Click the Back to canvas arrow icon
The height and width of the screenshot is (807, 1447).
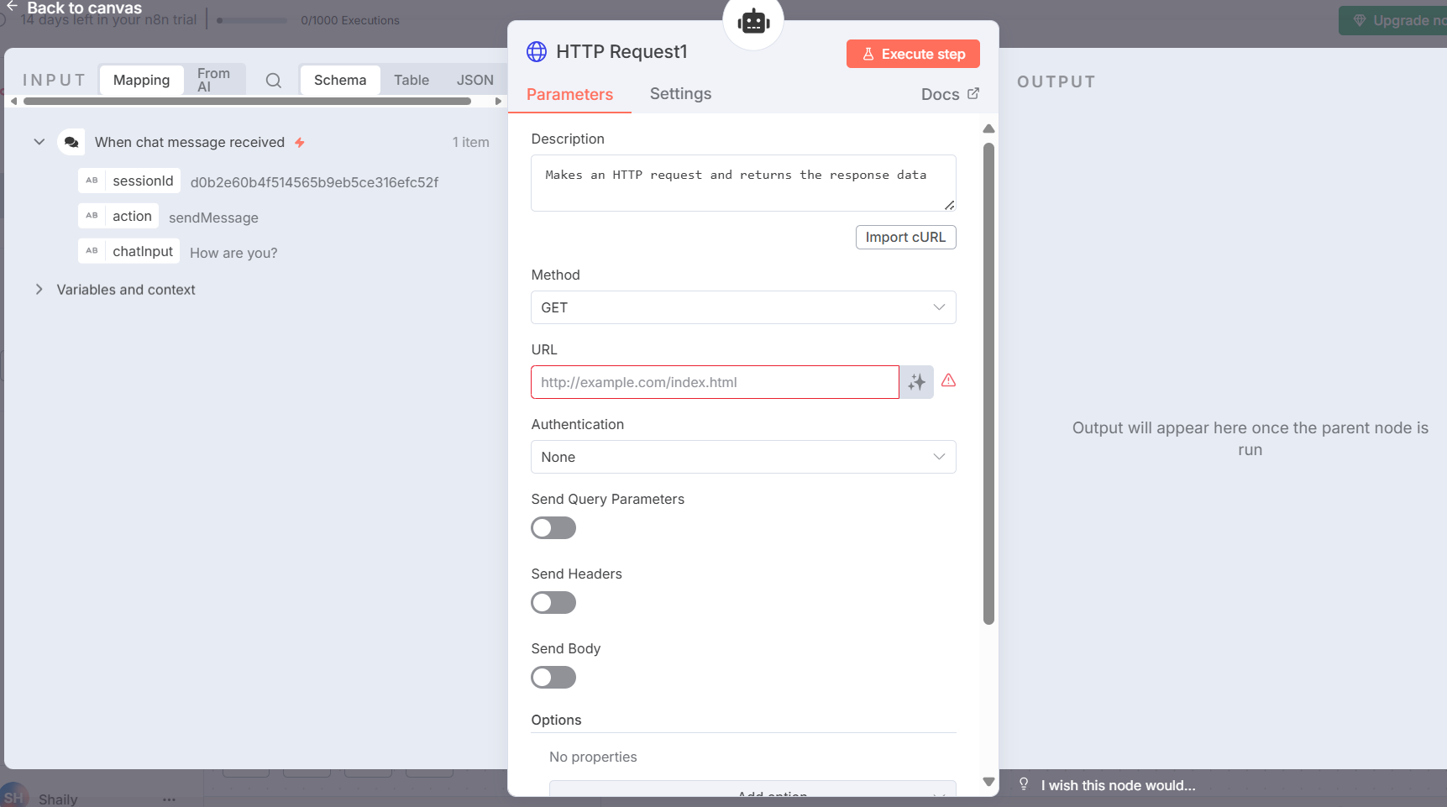pyautogui.click(x=13, y=7)
